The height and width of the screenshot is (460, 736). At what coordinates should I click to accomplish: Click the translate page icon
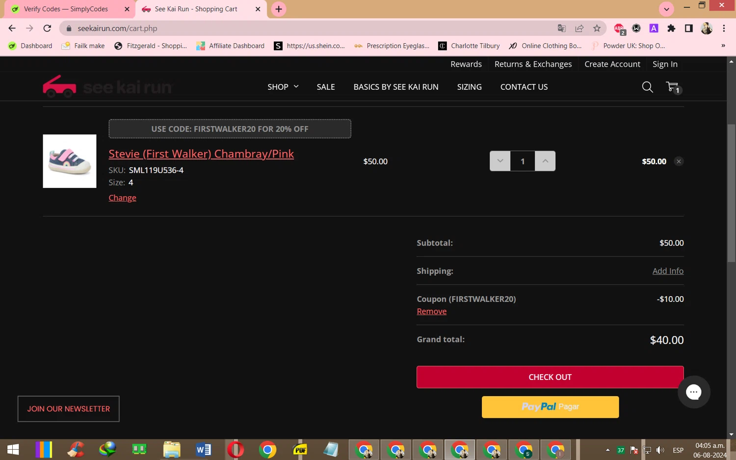562,28
